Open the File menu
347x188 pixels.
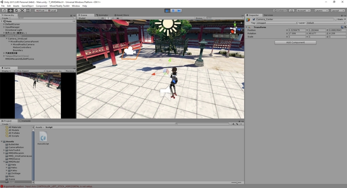click(3, 6)
